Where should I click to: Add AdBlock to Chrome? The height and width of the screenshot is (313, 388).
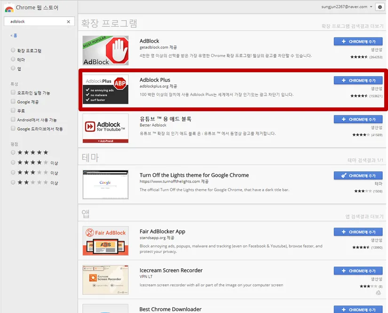tap(358, 41)
